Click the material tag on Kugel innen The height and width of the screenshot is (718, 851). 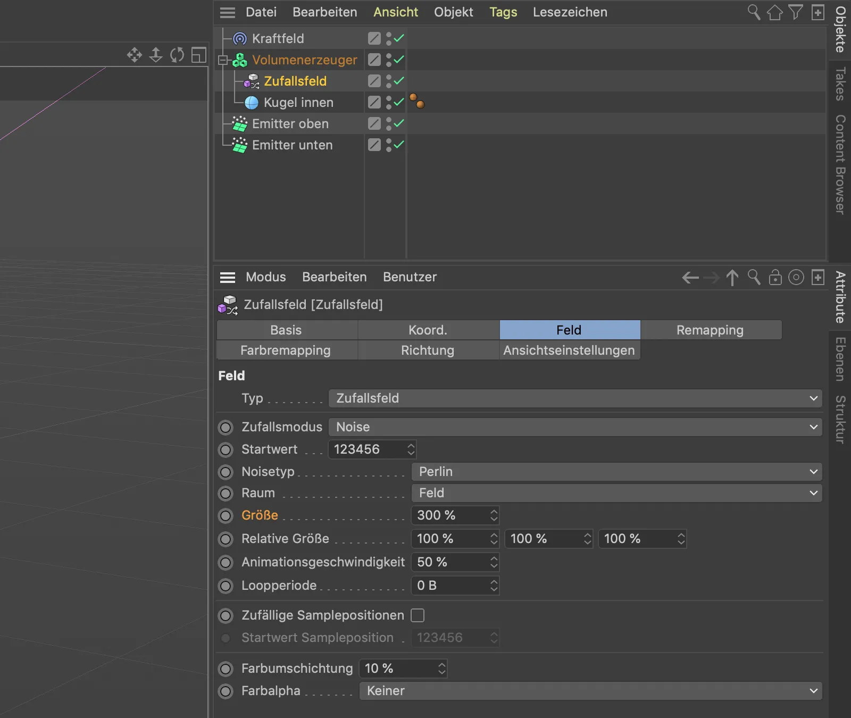tap(417, 101)
